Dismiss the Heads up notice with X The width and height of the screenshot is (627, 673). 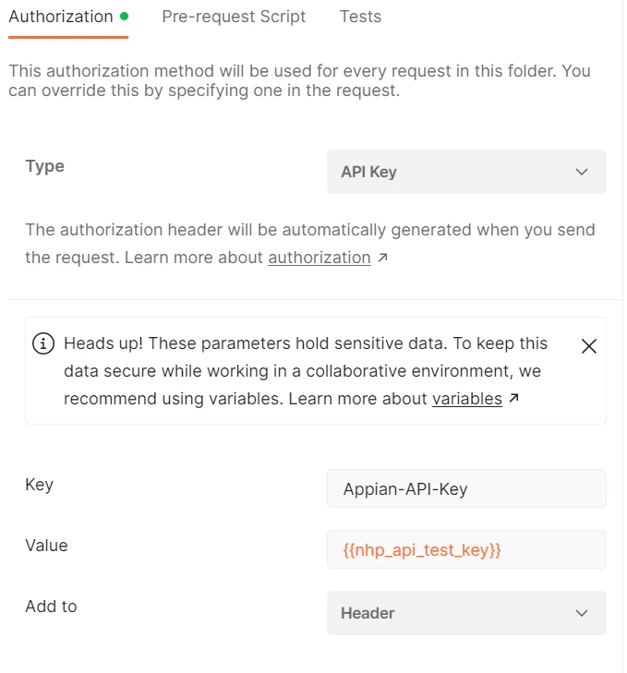[x=589, y=346]
